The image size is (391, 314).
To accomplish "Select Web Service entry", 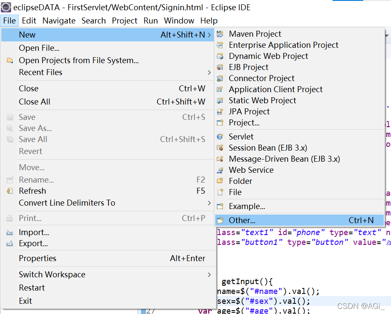I will click(x=299, y=170).
